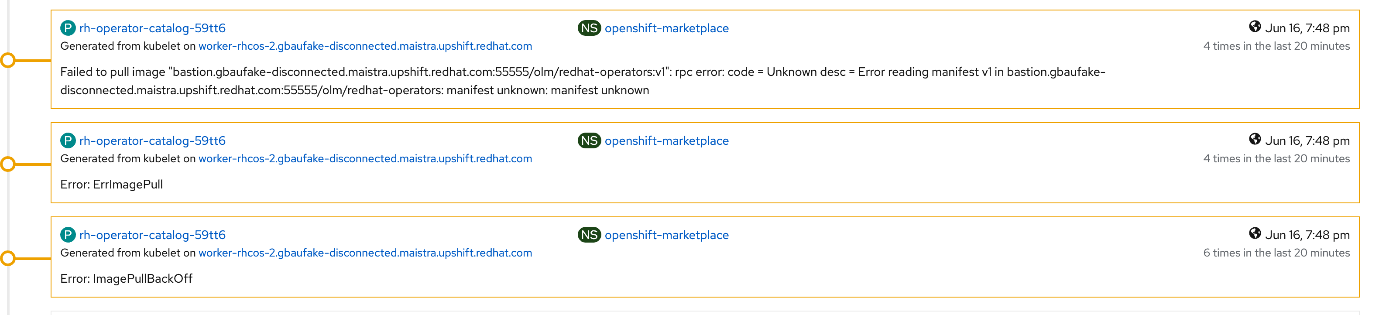Click the NS badge in the ImagePullBackOff event
The image size is (1379, 315).
coord(589,235)
